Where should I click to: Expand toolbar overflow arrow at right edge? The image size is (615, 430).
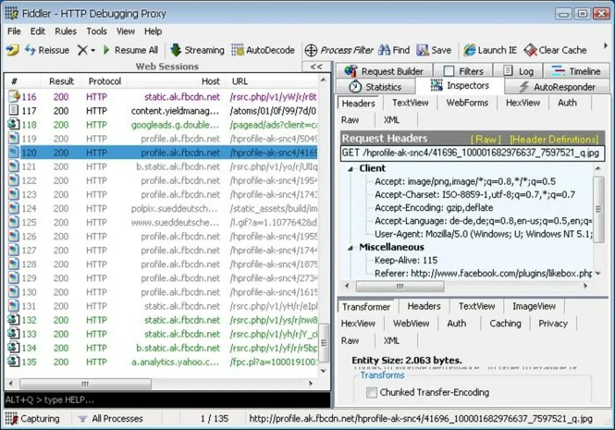[605, 46]
